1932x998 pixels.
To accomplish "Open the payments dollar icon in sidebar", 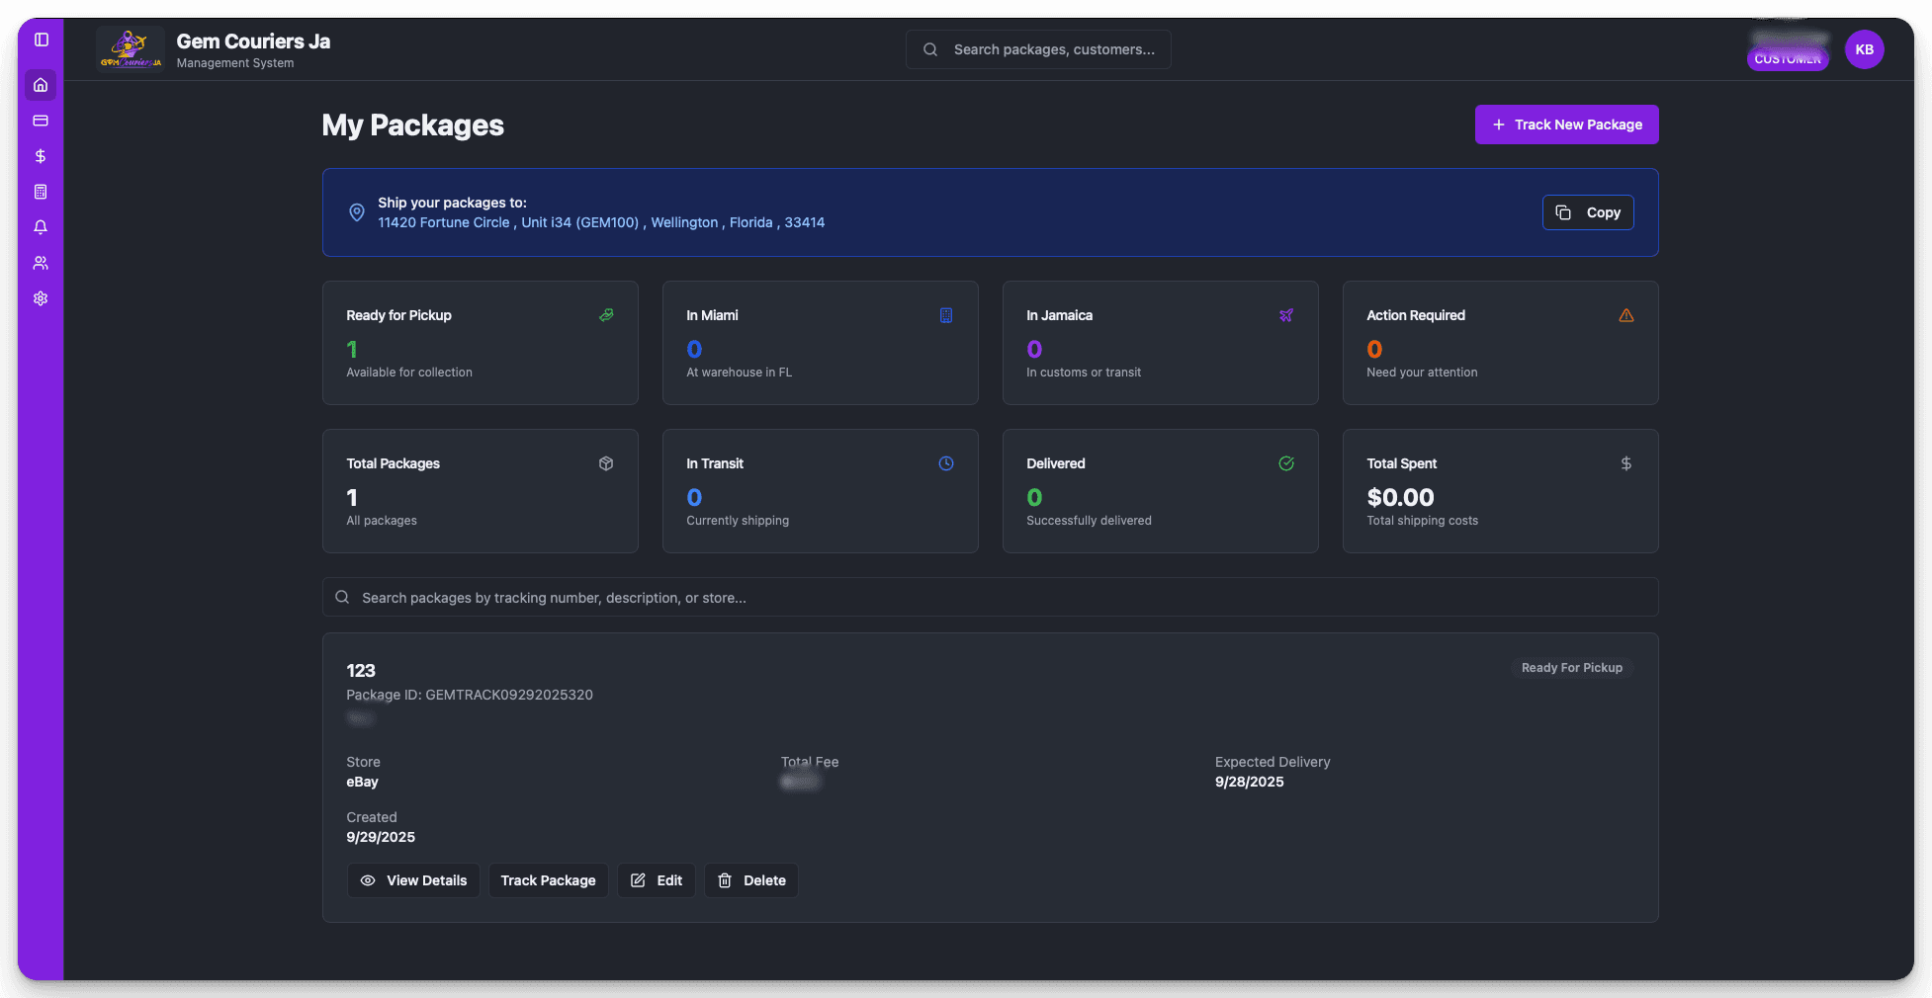I will point(41,156).
